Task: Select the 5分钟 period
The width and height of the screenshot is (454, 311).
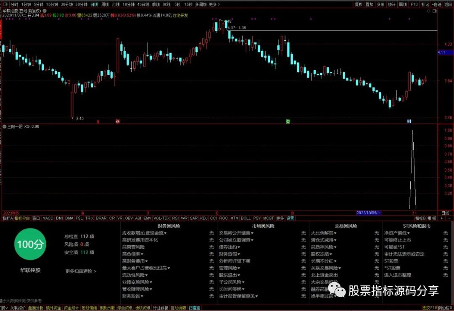Action: (x=38, y=4)
